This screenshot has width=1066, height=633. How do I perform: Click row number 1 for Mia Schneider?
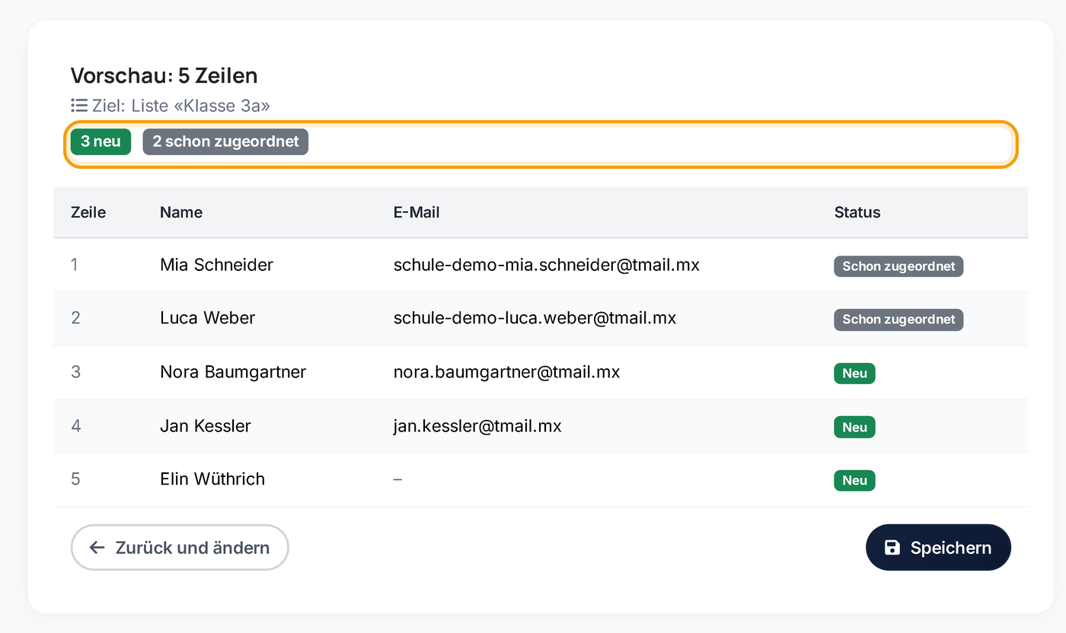(x=75, y=265)
